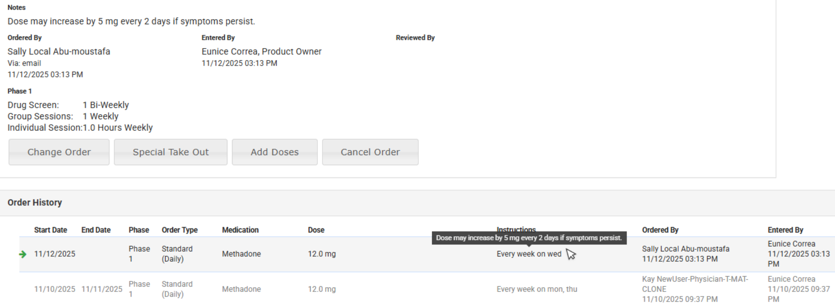Click the Medication column header
The height and width of the screenshot is (305, 835).
tap(240, 230)
